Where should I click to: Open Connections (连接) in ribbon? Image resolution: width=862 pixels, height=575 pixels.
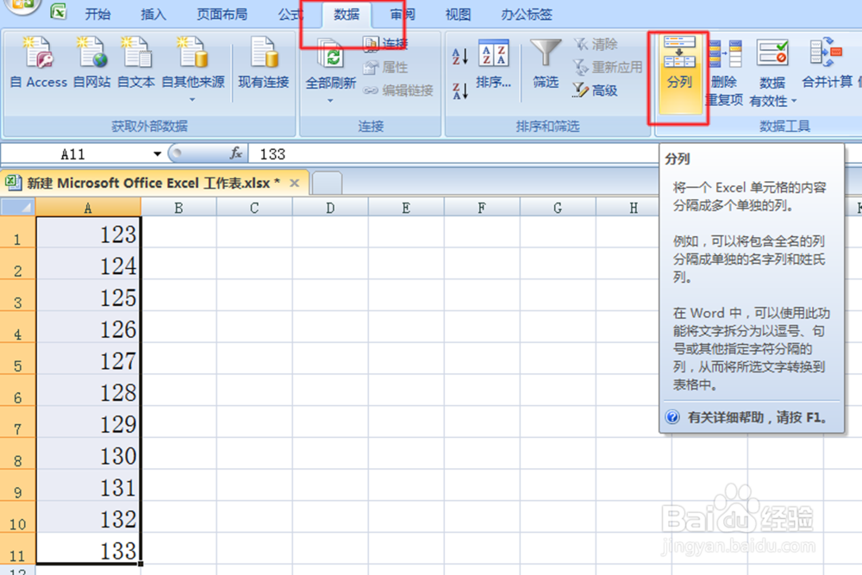[385, 43]
